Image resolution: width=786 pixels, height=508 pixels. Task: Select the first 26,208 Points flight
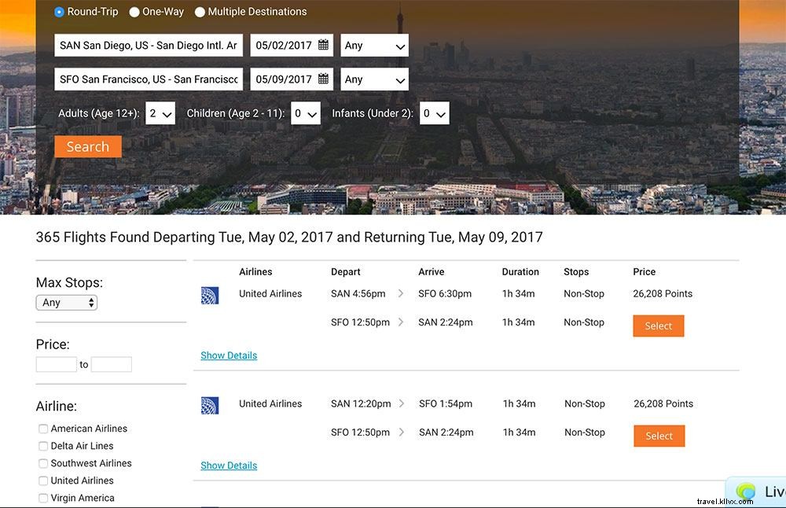pyautogui.click(x=658, y=326)
